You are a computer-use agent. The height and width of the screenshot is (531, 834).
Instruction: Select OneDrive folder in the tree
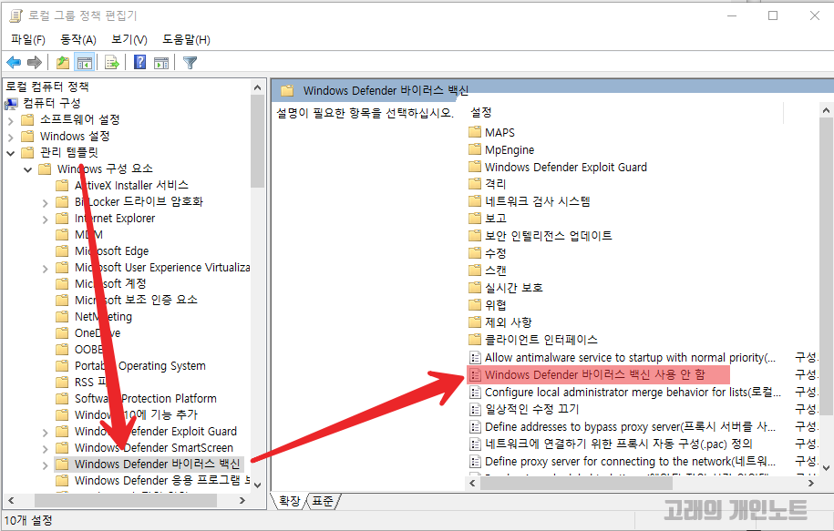point(98,332)
